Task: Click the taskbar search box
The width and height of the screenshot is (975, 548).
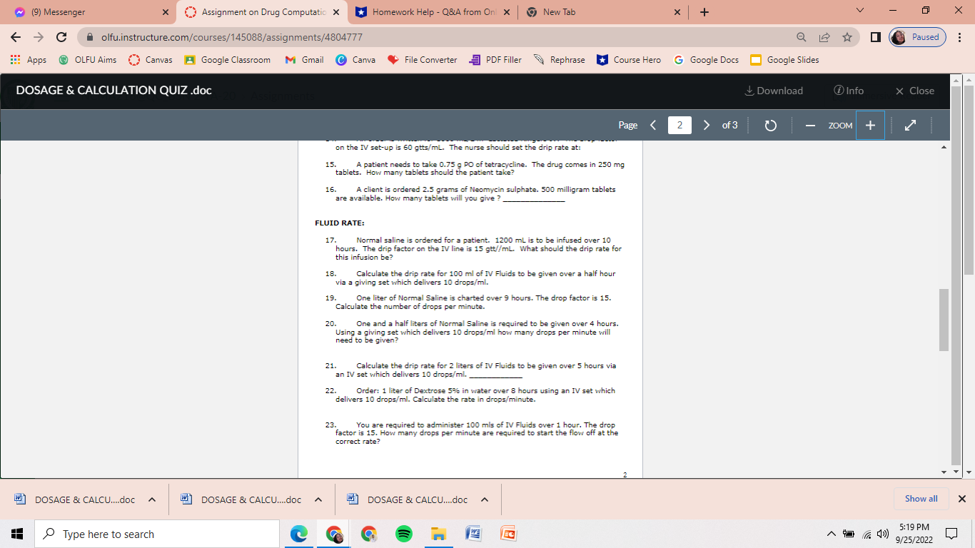Action: click(x=157, y=534)
